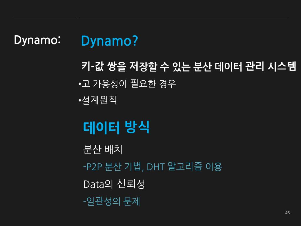
Task: Select the blue "데이터 방식" heading
Action: 116,127
